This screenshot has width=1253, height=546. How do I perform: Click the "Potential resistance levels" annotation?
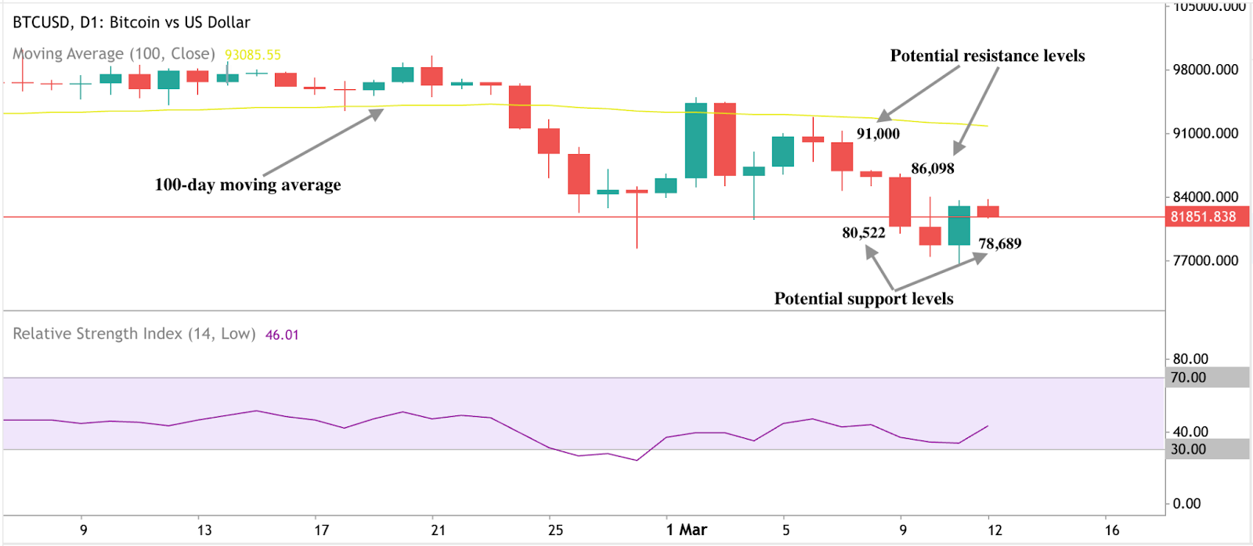pyautogui.click(x=987, y=56)
